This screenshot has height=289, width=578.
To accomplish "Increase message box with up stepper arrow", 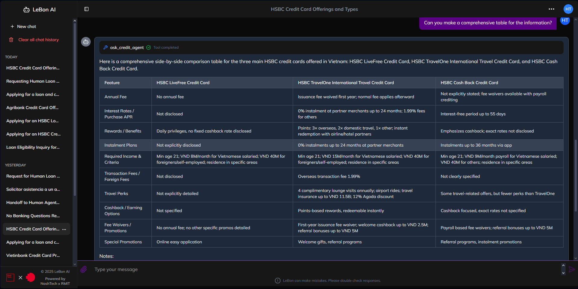I will 563,266.
